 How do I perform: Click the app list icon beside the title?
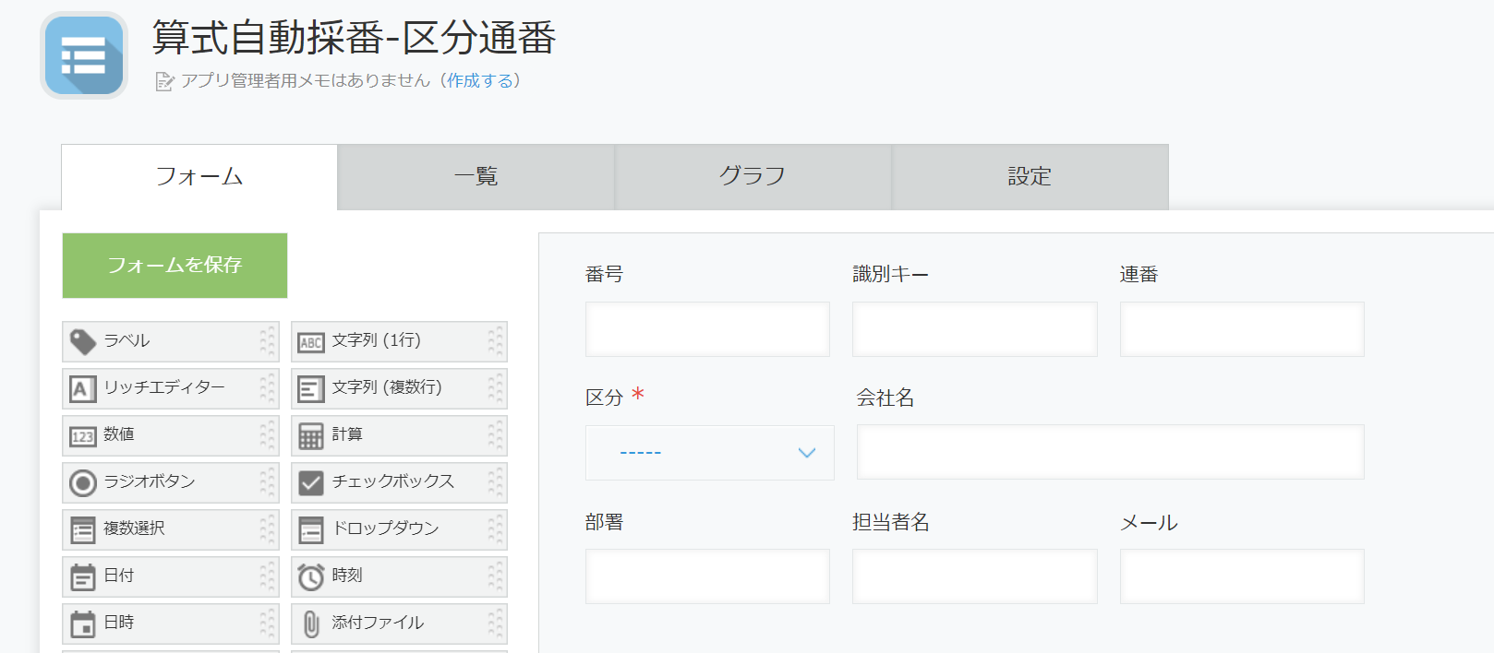pos(84,55)
